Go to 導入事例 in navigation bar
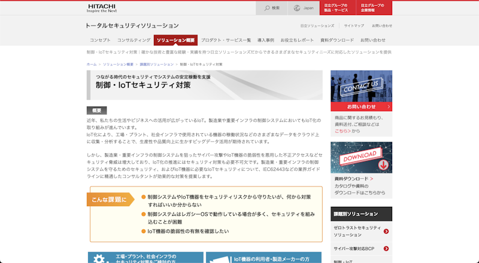Screen dimensions: 479x263 coord(266,40)
